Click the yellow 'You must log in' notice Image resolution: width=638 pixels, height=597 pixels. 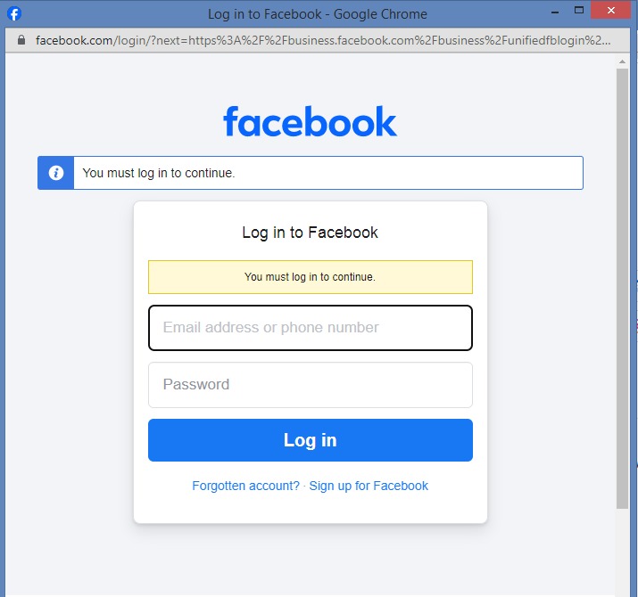click(311, 277)
